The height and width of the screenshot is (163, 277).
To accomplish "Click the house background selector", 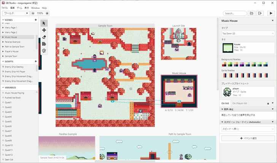I will 248,48.
